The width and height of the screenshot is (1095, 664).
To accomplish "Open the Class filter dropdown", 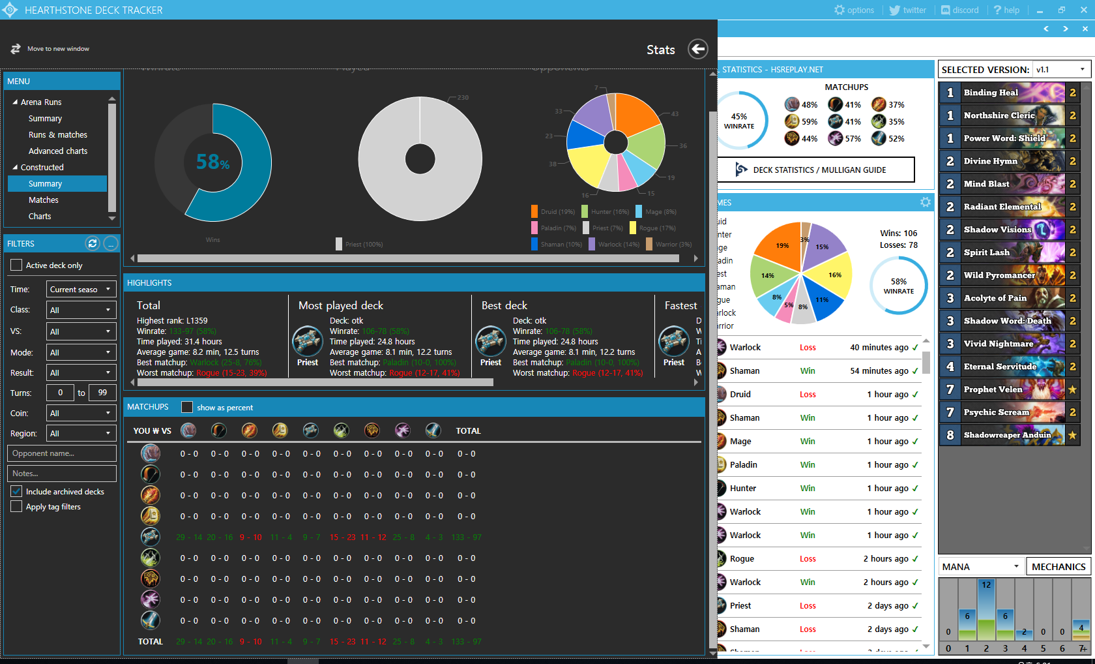I will tap(81, 310).
